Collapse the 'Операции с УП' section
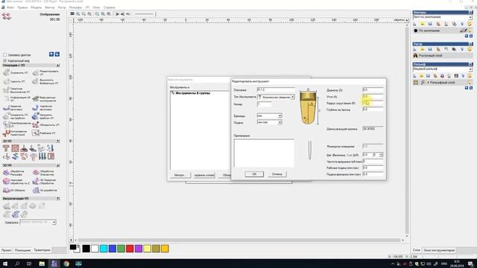The height and width of the screenshot is (268, 477). coord(58,66)
